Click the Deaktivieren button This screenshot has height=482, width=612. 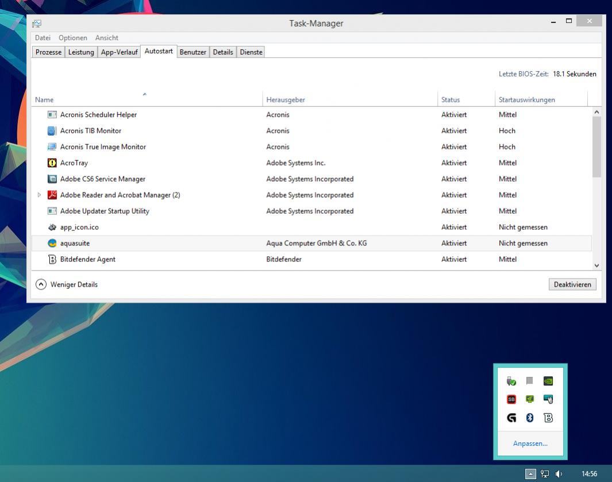(x=572, y=284)
